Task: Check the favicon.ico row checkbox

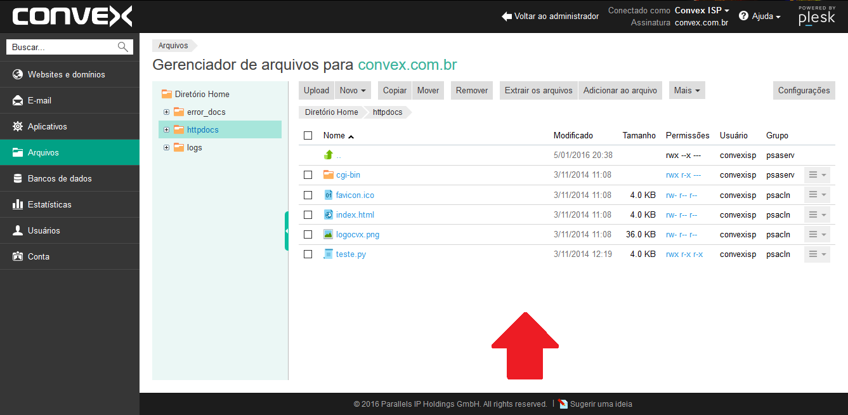Action: (308, 195)
